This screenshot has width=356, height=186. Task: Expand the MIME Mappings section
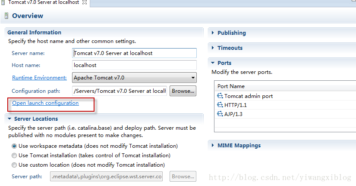pyautogui.click(x=213, y=145)
